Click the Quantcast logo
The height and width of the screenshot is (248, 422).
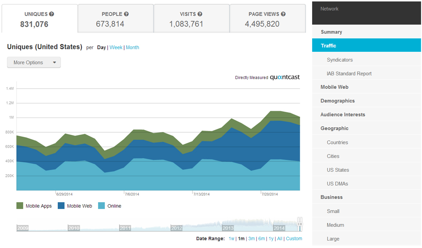[284, 77]
